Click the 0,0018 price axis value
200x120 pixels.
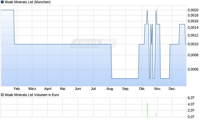(193, 15)
